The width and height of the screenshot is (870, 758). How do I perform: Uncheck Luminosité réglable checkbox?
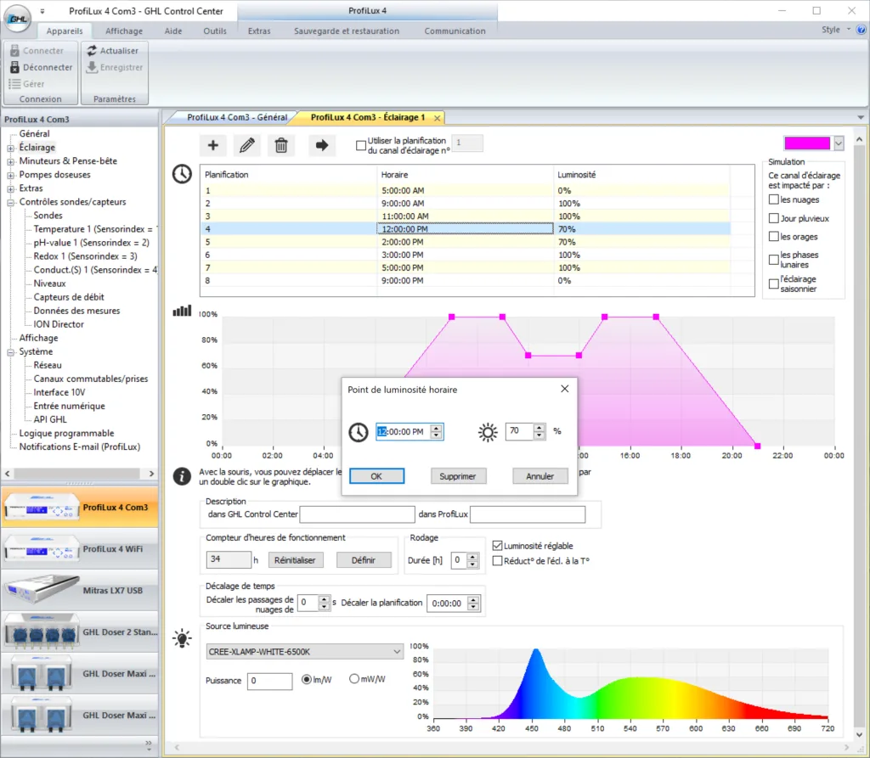(x=498, y=546)
